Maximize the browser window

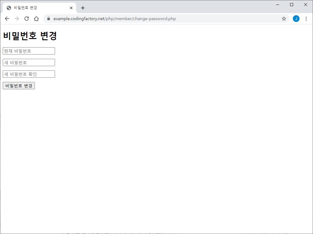(x=291, y=5)
